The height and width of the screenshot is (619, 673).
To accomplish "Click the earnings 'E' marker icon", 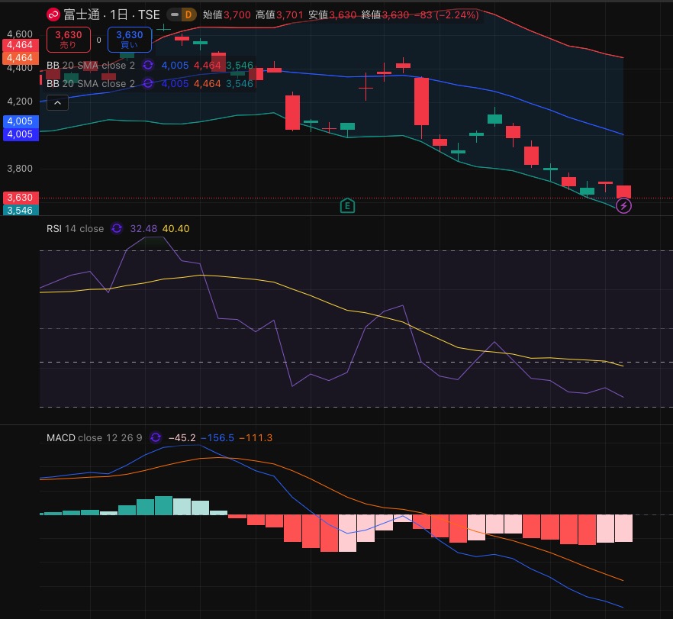I will click(347, 205).
